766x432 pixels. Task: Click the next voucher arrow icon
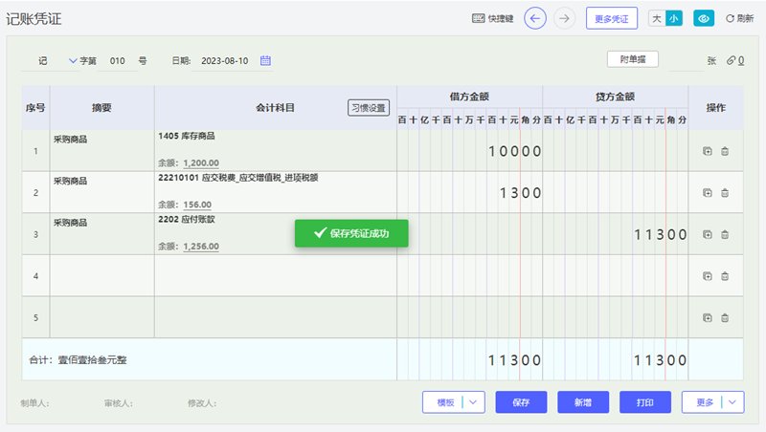click(564, 18)
